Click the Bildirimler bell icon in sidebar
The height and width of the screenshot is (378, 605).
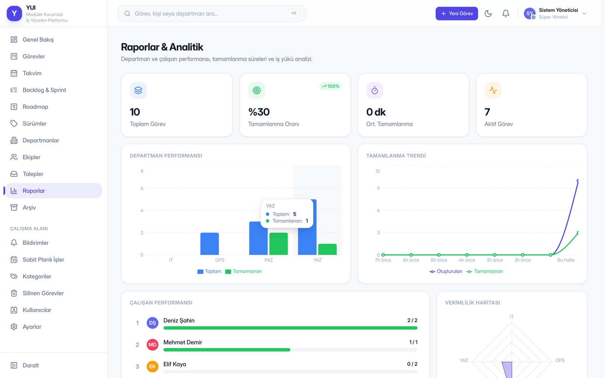[x=14, y=243]
